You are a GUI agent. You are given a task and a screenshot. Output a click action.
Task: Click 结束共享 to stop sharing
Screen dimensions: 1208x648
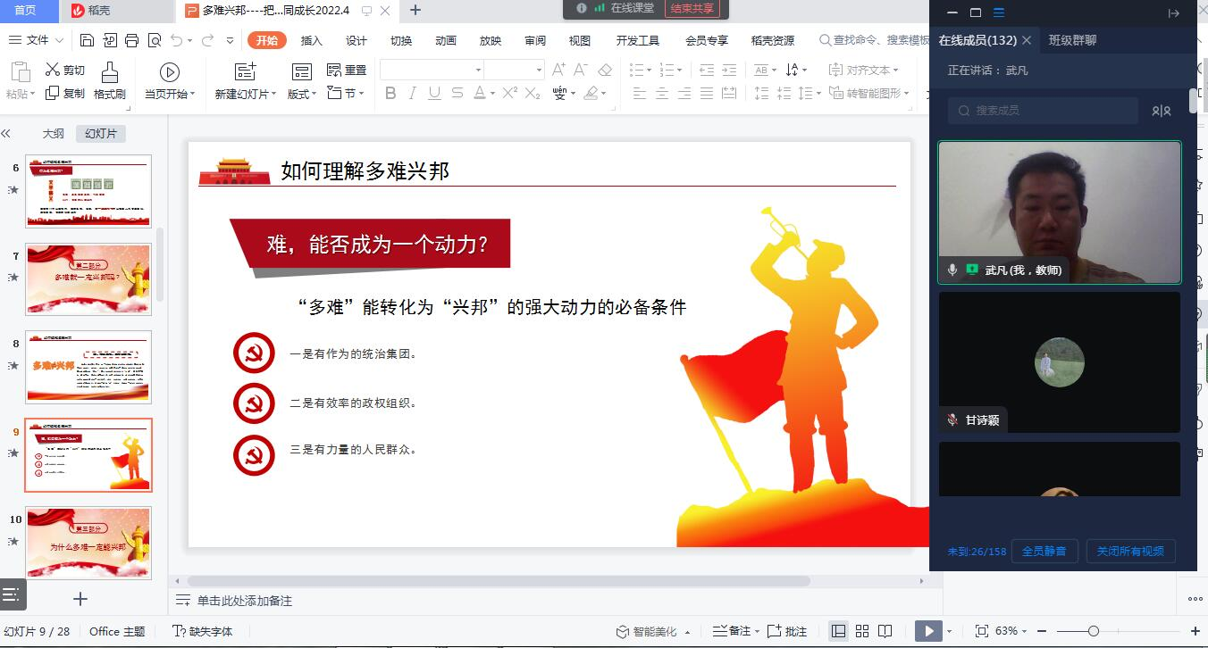pos(692,8)
